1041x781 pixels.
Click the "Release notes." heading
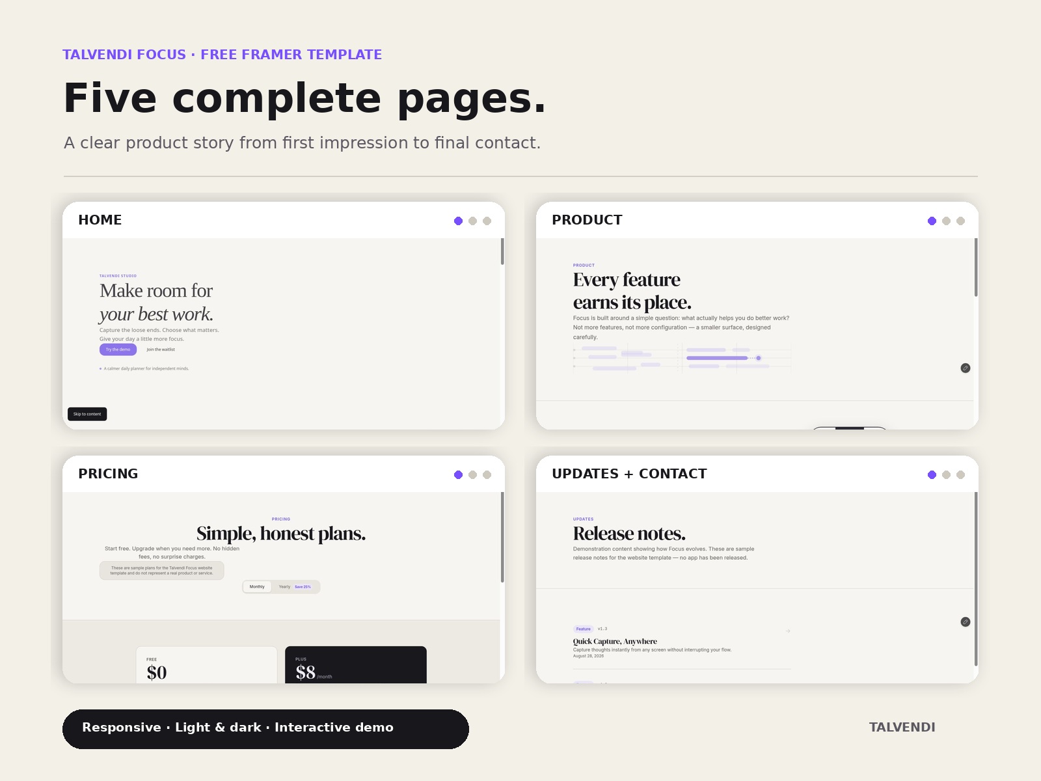point(629,533)
